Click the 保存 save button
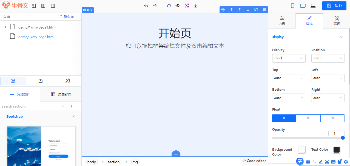Image resolution: width=350 pixels, height=166 pixels. 334,5
